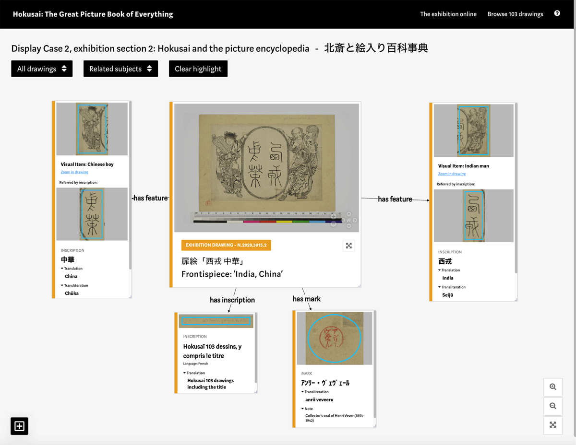Click the 西戎 inscription heading

coord(445,261)
